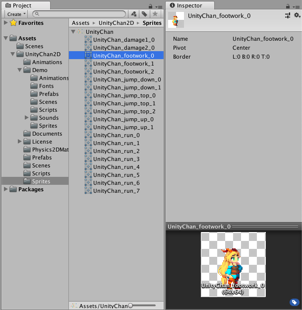Click the UnityChan_run_3 sprite icon
The image size is (302, 310).
click(88, 159)
